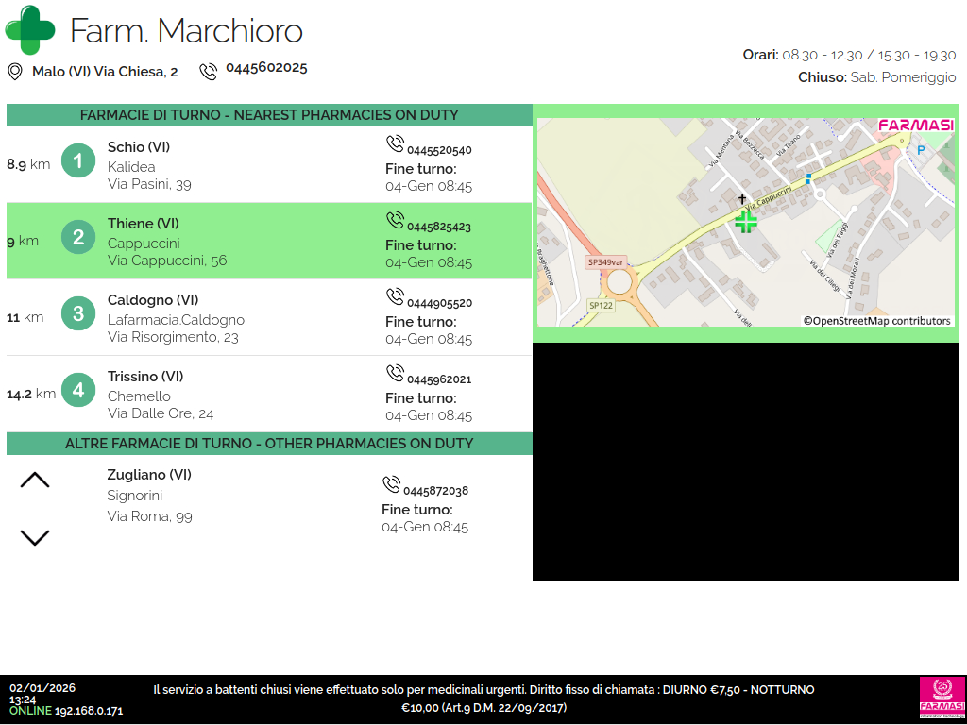
Task: Click the Farmacie di Turno header
Action: coord(269,115)
